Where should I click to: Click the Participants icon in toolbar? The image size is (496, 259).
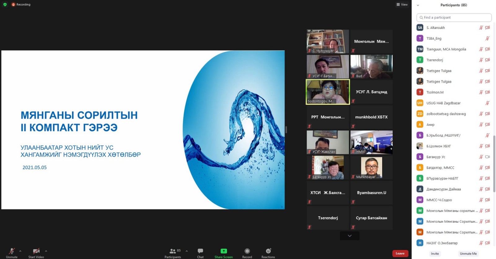(x=173, y=251)
